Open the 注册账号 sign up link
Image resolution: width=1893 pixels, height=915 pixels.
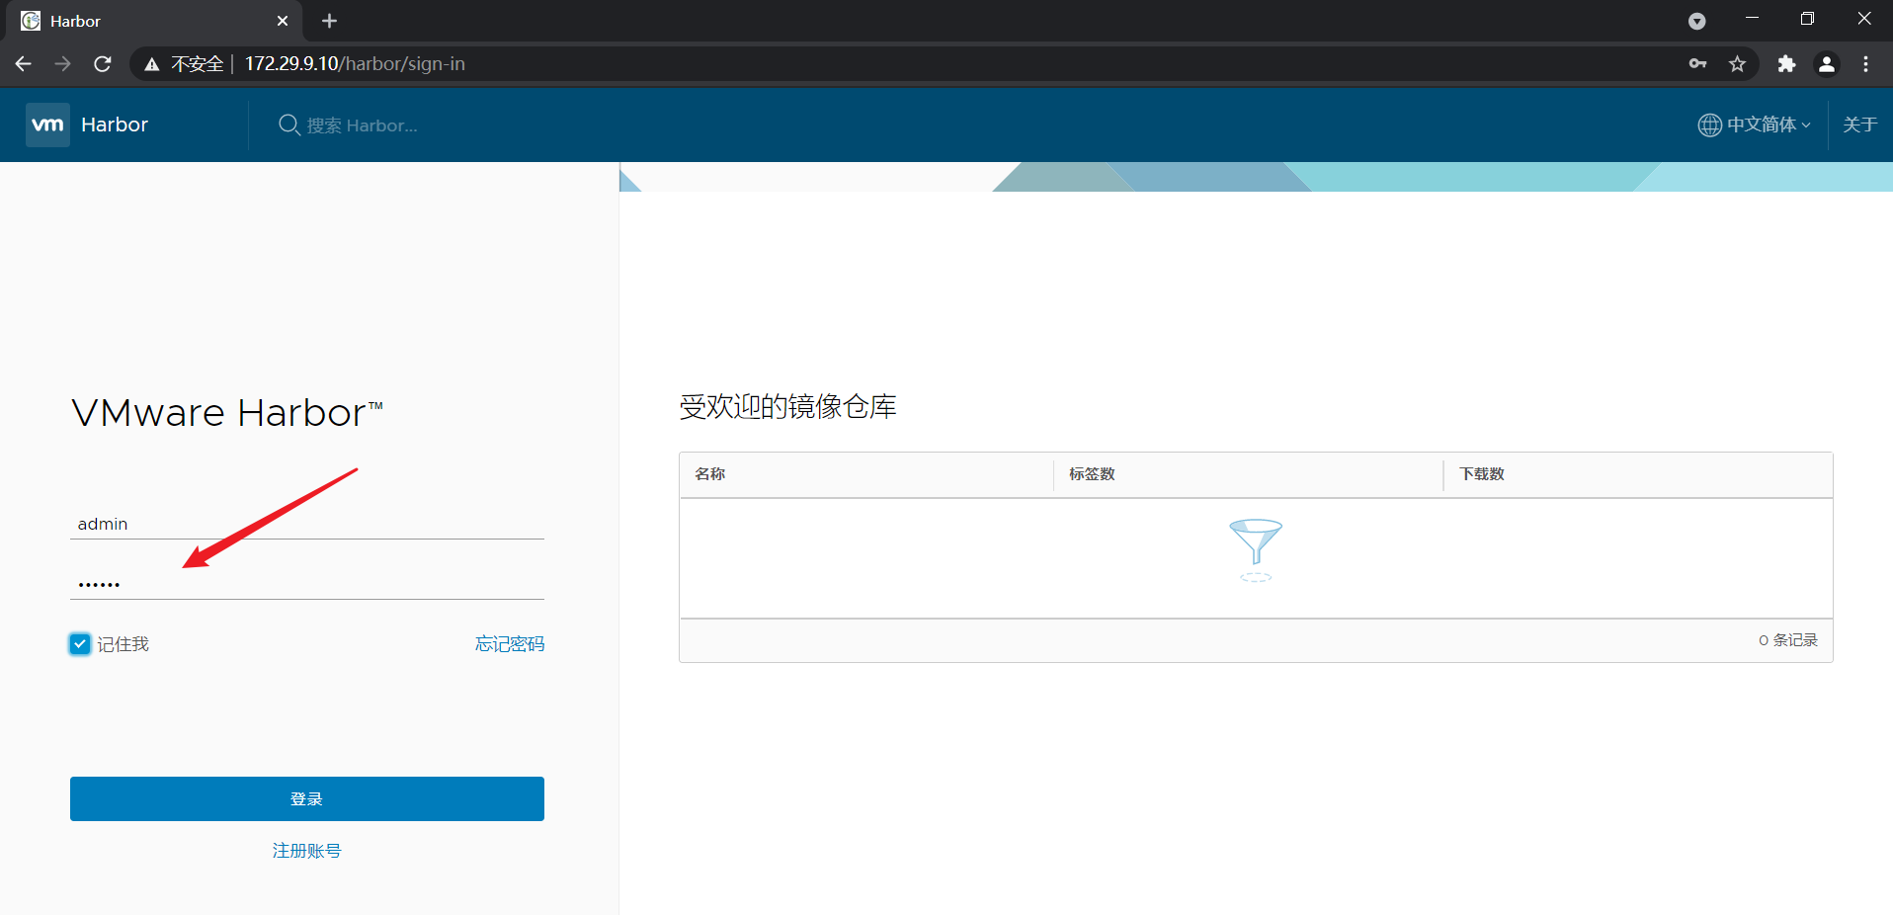point(307,851)
